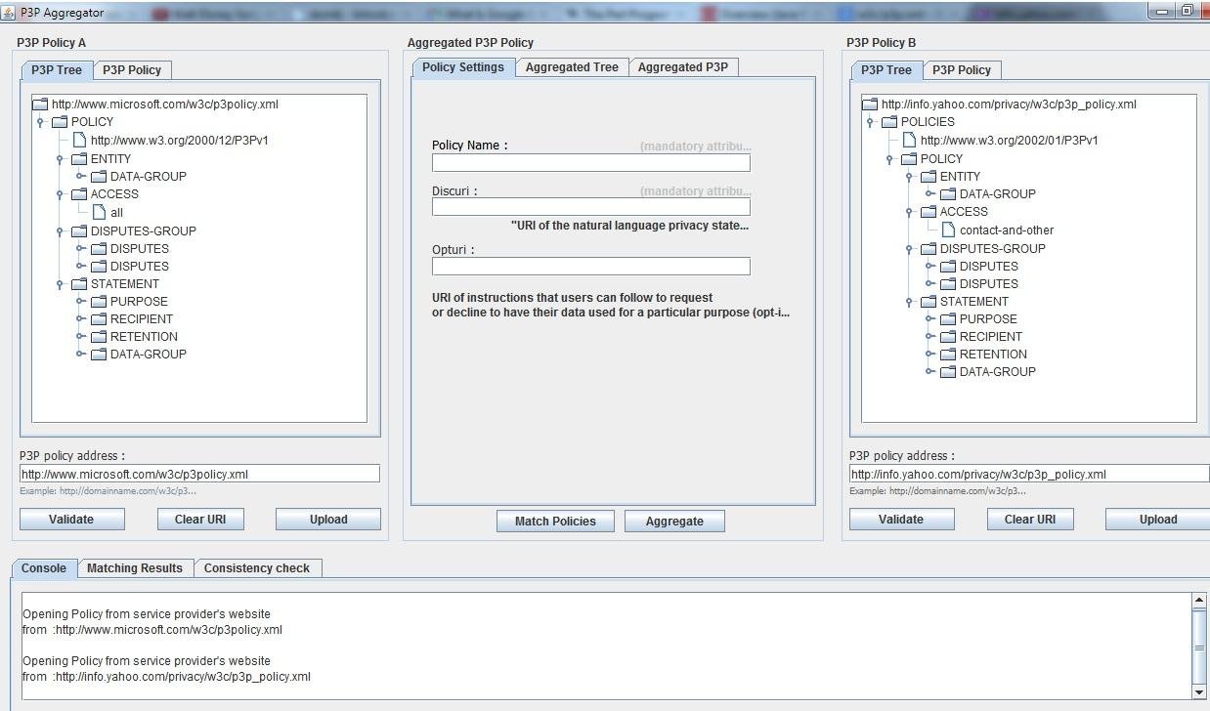Viewport: 1210px width, 711px height.
Task: Click Upload button for Policy A
Action: [328, 520]
